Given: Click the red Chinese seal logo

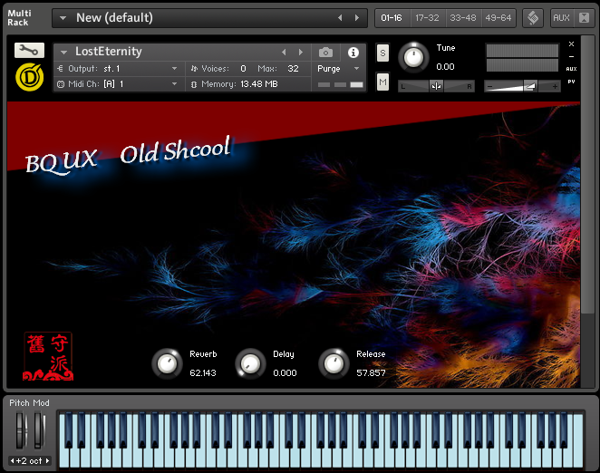Looking at the screenshot, I should [47, 355].
